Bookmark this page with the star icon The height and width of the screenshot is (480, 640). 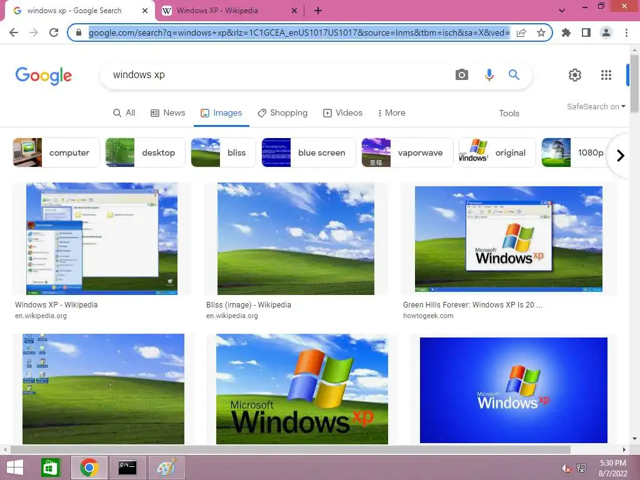pyautogui.click(x=541, y=32)
